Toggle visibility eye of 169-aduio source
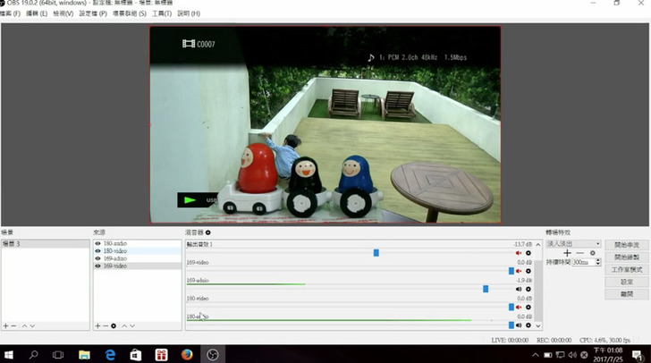The height and width of the screenshot is (363, 651). pos(98,258)
